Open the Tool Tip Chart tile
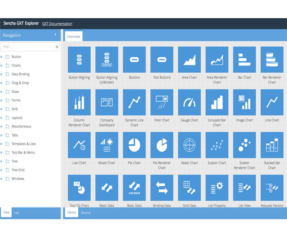Image resolution: width=287 pixels, height=237 pixels. [x=79, y=188]
